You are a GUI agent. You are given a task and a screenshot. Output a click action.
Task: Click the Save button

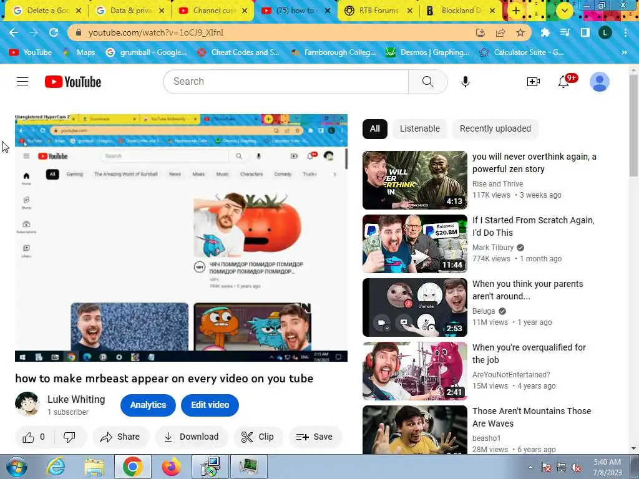point(315,437)
